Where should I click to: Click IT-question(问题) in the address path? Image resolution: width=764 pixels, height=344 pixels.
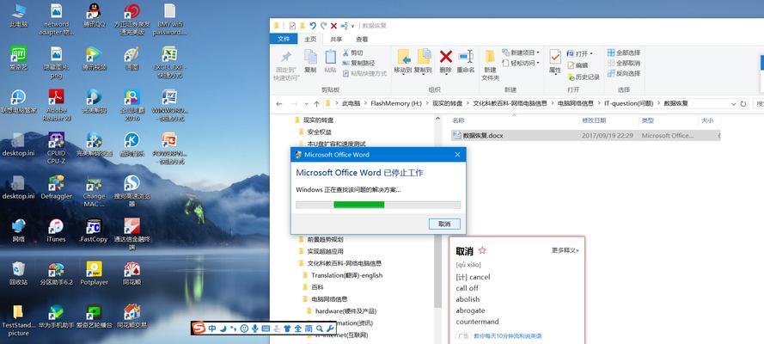(x=629, y=104)
